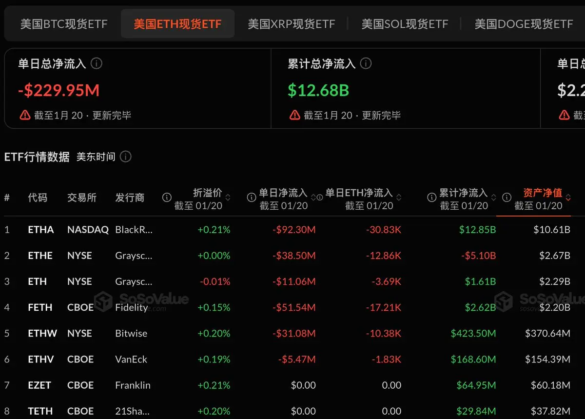Image resolution: width=585 pixels, height=419 pixels.
Task: Click info icon before 折溢价 header
Action: [167, 198]
